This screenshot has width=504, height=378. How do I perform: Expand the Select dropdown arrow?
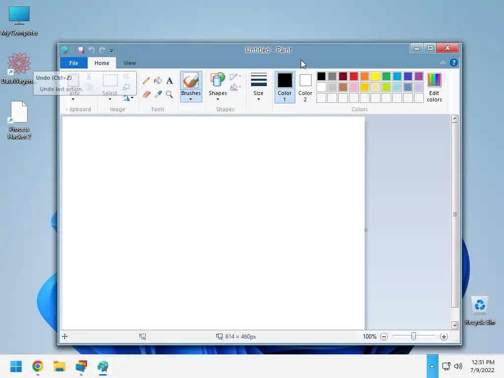pyautogui.click(x=110, y=99)
